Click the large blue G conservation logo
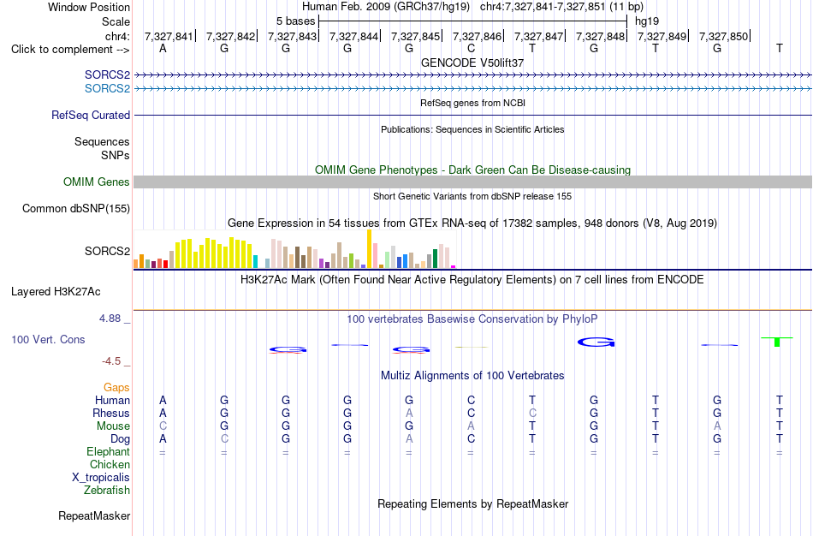The image size is (813, 536). tap(596, 342)
